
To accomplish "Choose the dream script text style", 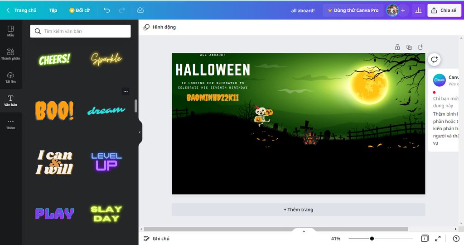I will tap(106, 110).
